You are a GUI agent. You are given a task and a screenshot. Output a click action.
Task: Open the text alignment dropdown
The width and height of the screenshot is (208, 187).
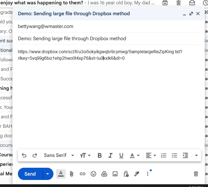[x=151, y=156]
